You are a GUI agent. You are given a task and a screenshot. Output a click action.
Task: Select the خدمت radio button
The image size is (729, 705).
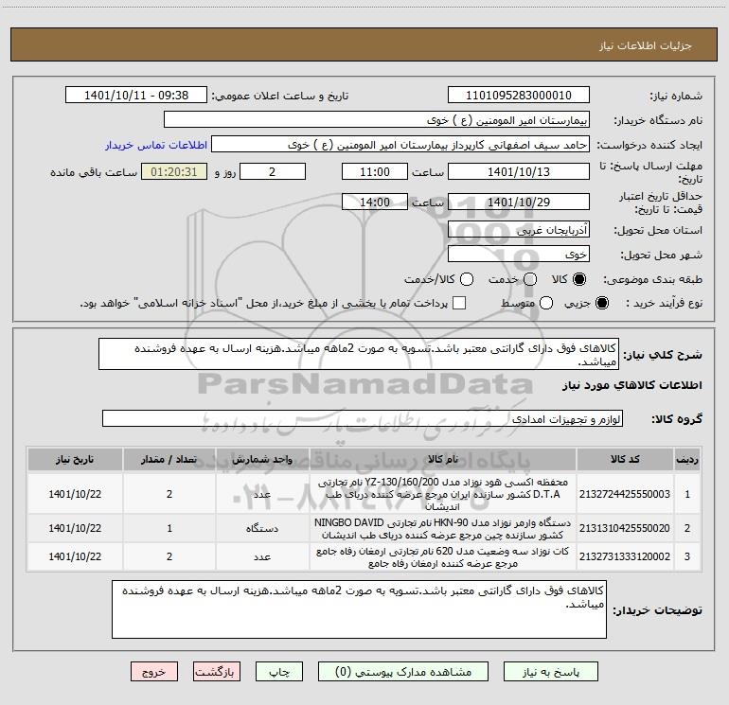(x=530, y=279)
